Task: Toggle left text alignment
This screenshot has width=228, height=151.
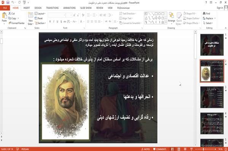Action: pos(88,22)
